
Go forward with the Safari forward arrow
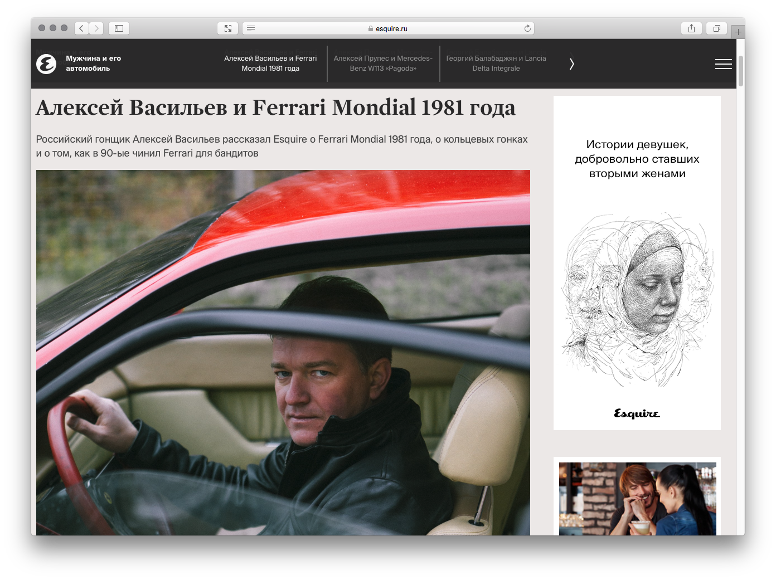point(96,28)
